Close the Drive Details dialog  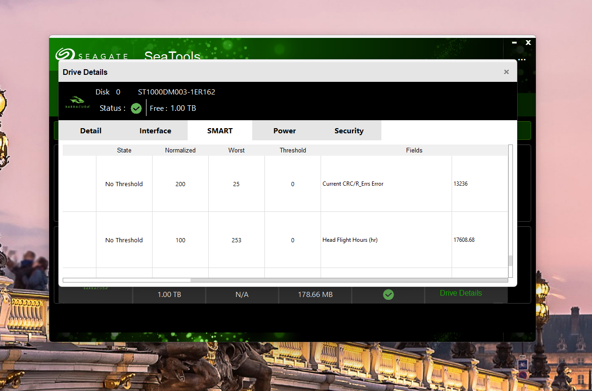coord(506,72)
